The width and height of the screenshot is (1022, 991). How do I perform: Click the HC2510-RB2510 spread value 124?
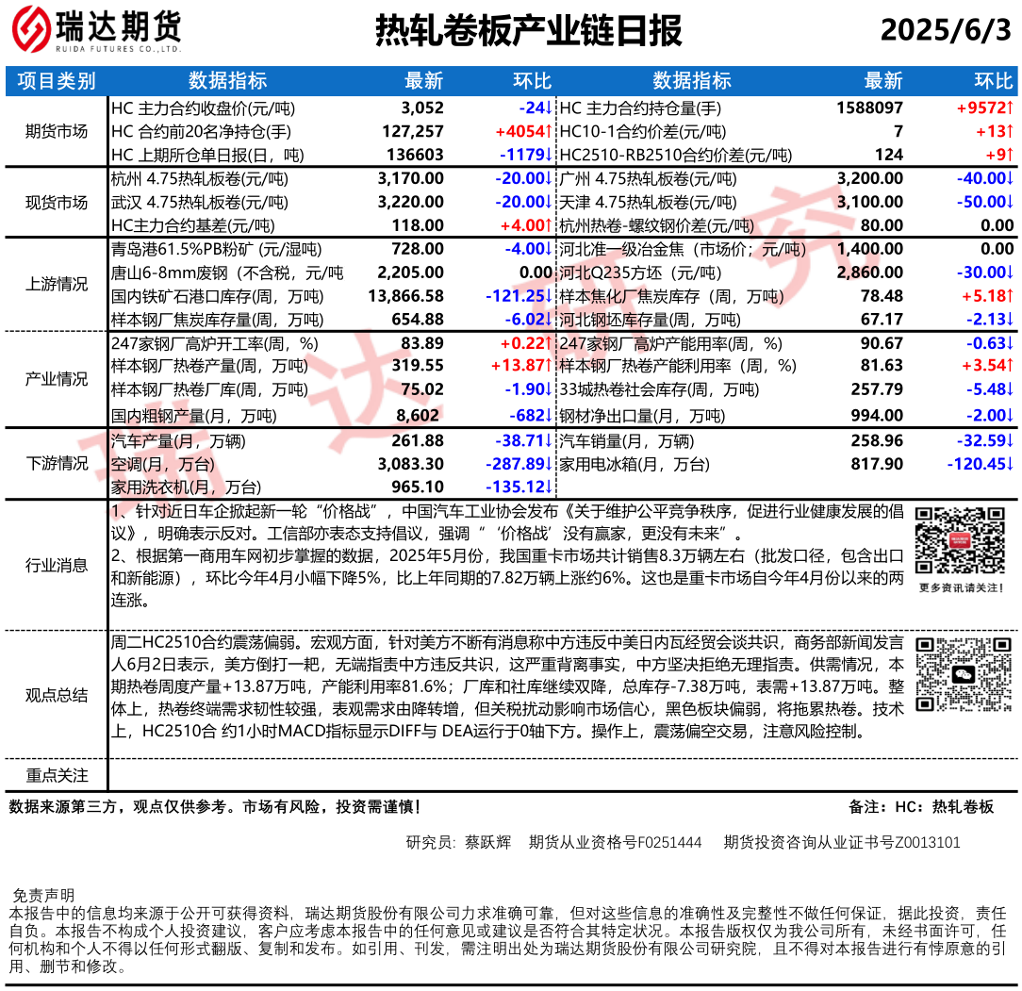(889, 156)
